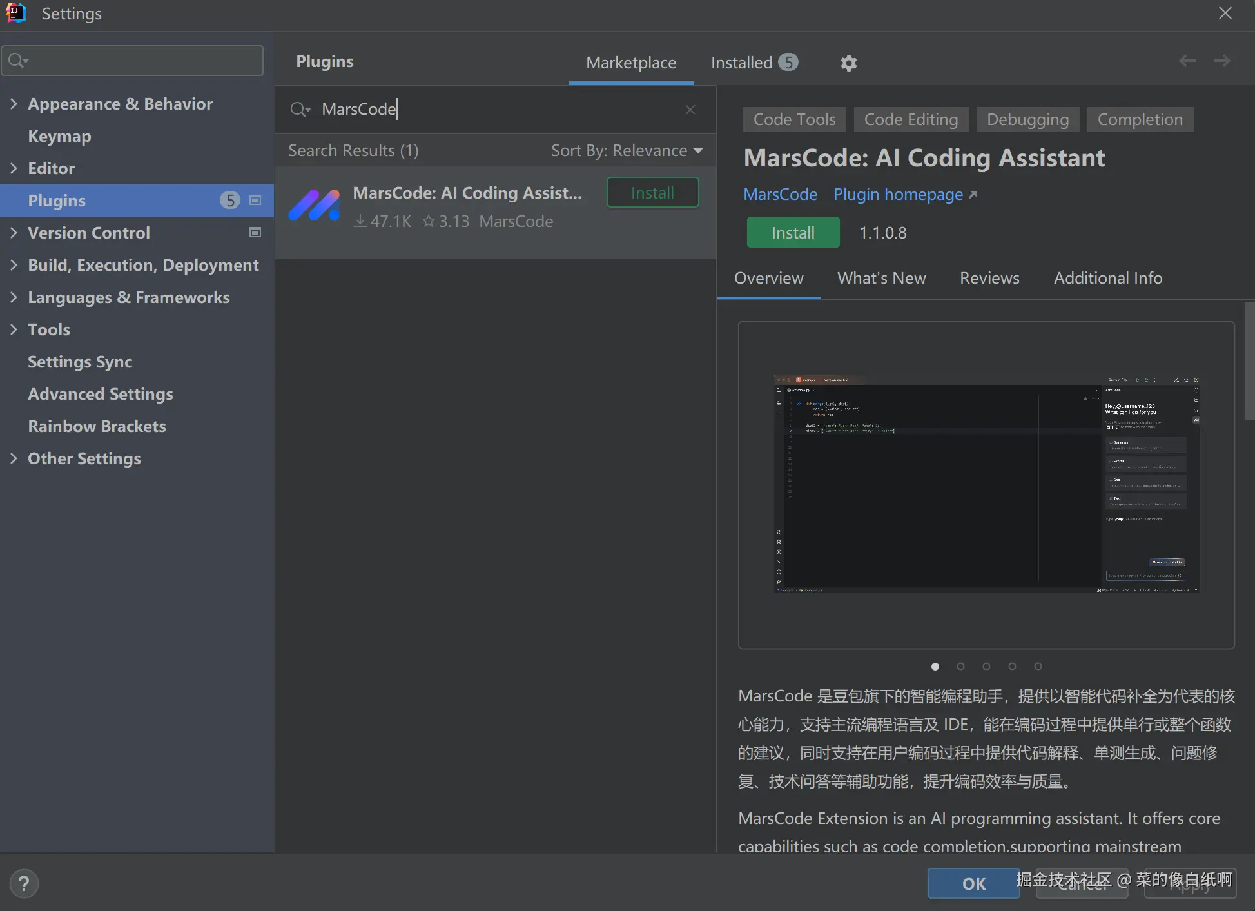Screen dimensions: 1255x911
Task: Focus the settings search field
Action: tap(133, 61)
